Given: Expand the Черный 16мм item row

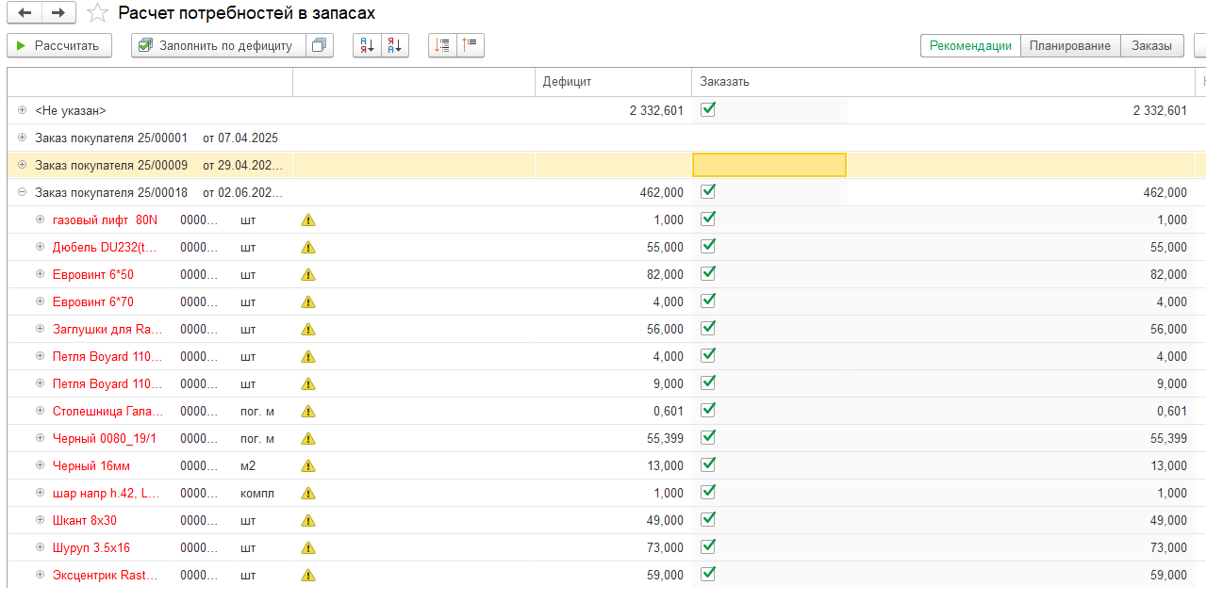Looking at the screenshot, I should point(40,465).
